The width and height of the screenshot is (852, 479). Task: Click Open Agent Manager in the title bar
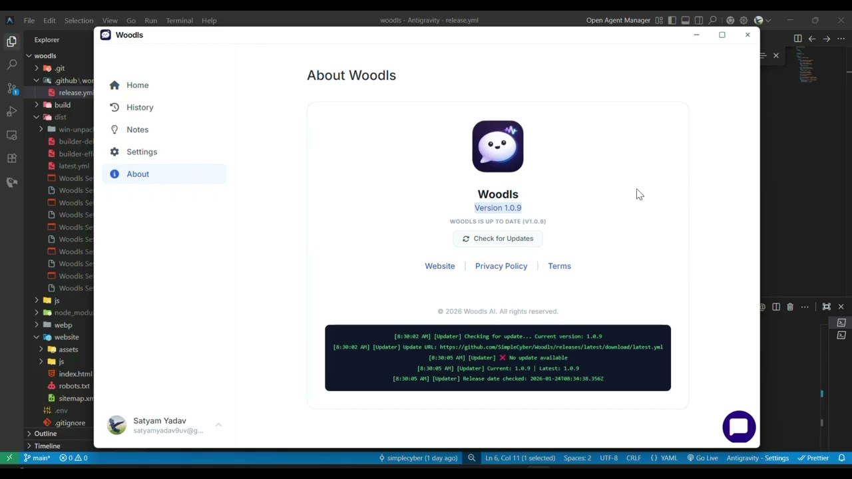tap(618, 21)
